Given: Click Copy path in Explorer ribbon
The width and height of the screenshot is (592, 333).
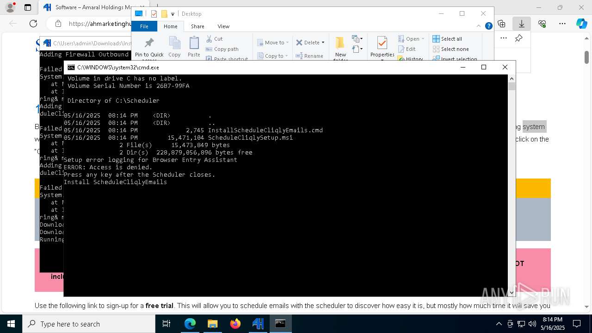Looking at the screenshot, I should pyautogui.click(x=222, y=49).
